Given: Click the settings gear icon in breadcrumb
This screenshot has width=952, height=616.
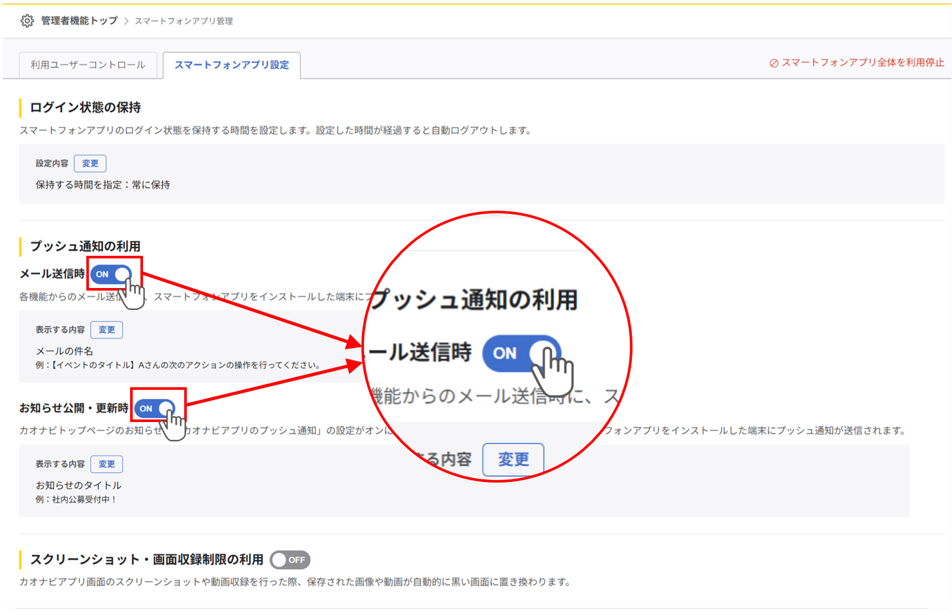Looking at the screenshot, I should click(x=26, y=21).
